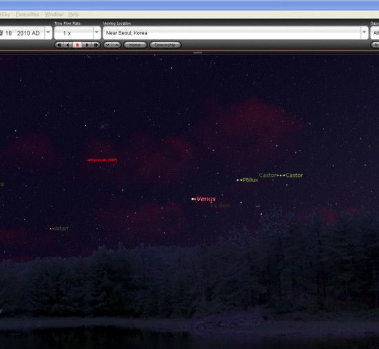
Task: Click the Near Seoul, Korea location field
Action: [232, 33]
